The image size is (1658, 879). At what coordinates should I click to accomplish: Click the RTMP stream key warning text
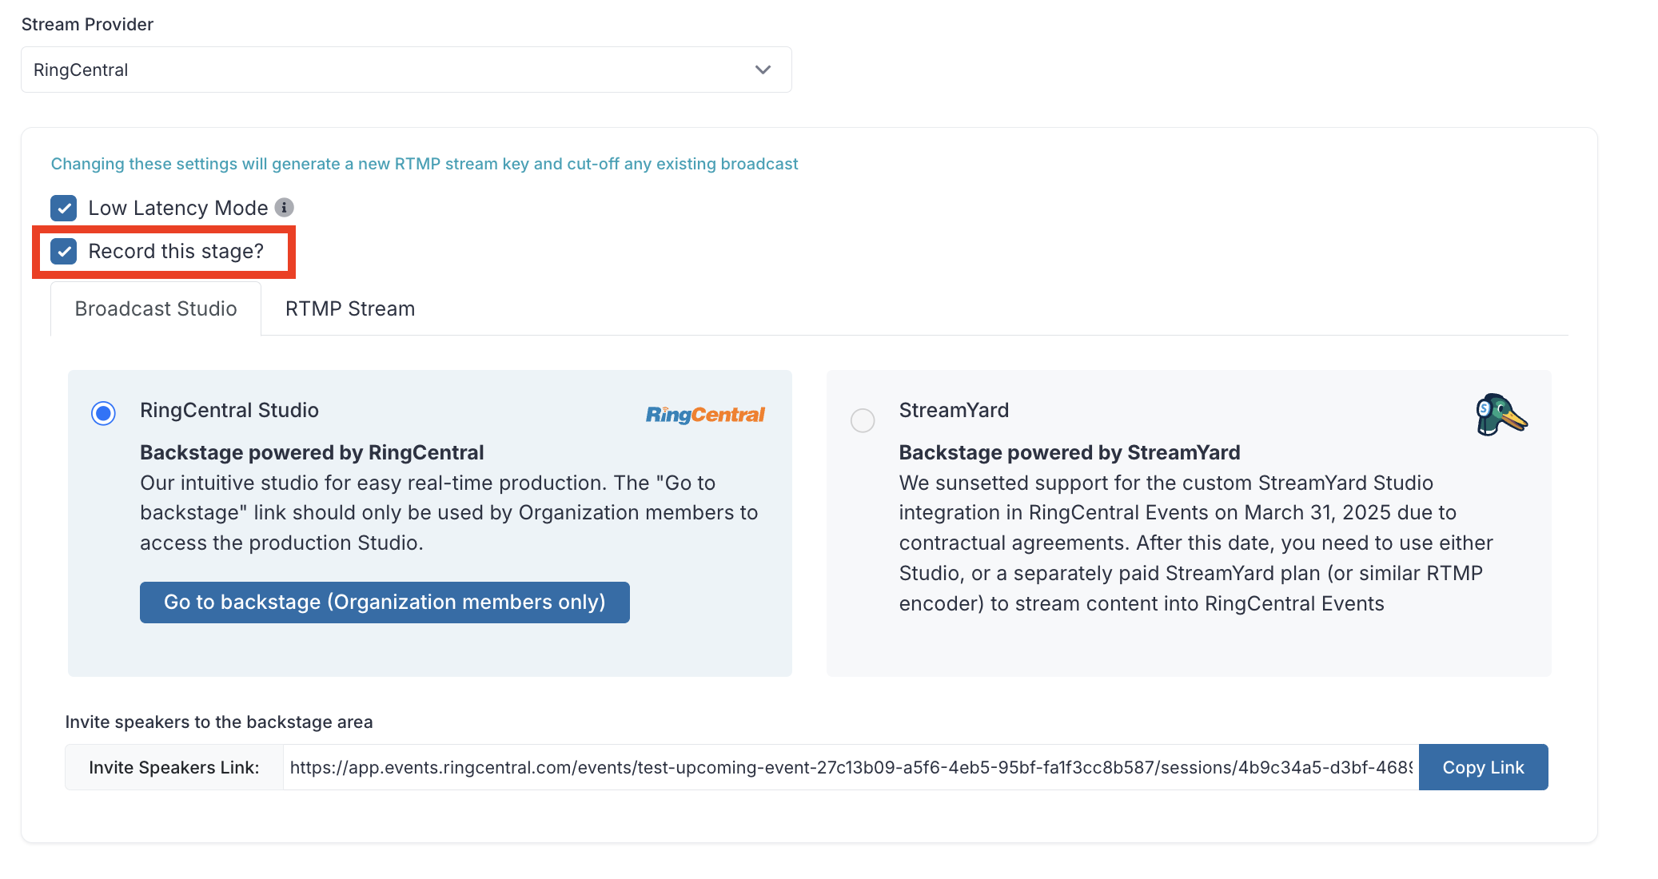[x=424, y=164]
